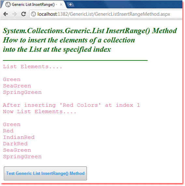185x186 pixels.
Task: Click 'DarkRed' in the list output
Action: pos(15,144)
